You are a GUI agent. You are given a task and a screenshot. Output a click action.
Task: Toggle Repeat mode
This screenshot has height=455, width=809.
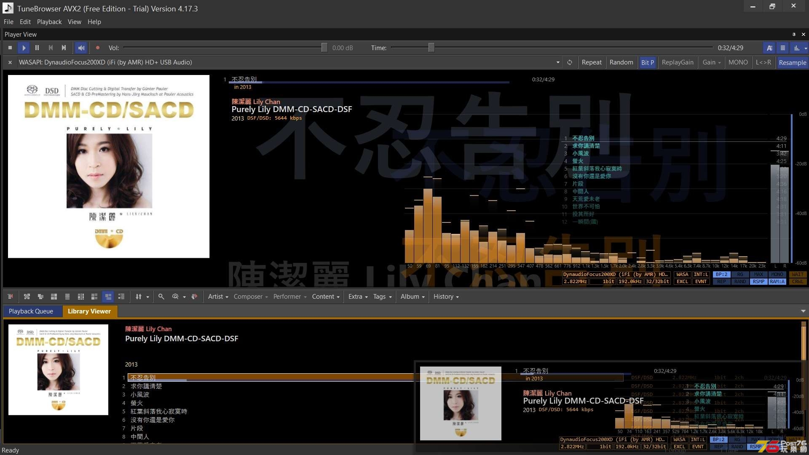[592, 62]
